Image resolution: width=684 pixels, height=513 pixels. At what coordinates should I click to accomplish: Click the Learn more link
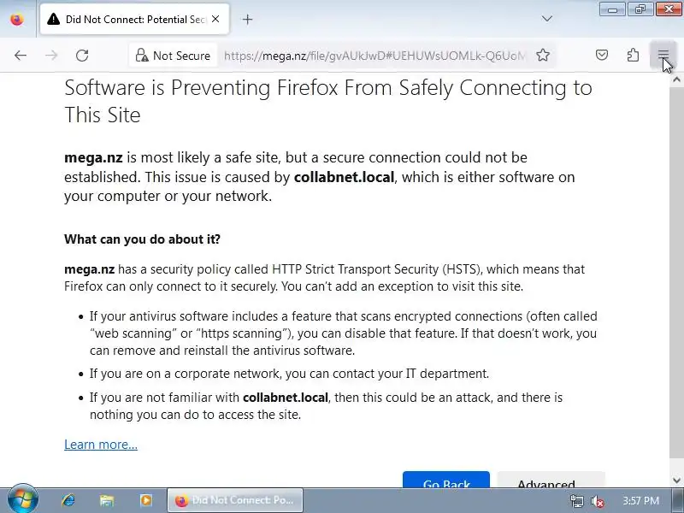(101, 445)
